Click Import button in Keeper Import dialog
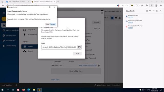This screenshot has height=92, width=164. point(53,24)
